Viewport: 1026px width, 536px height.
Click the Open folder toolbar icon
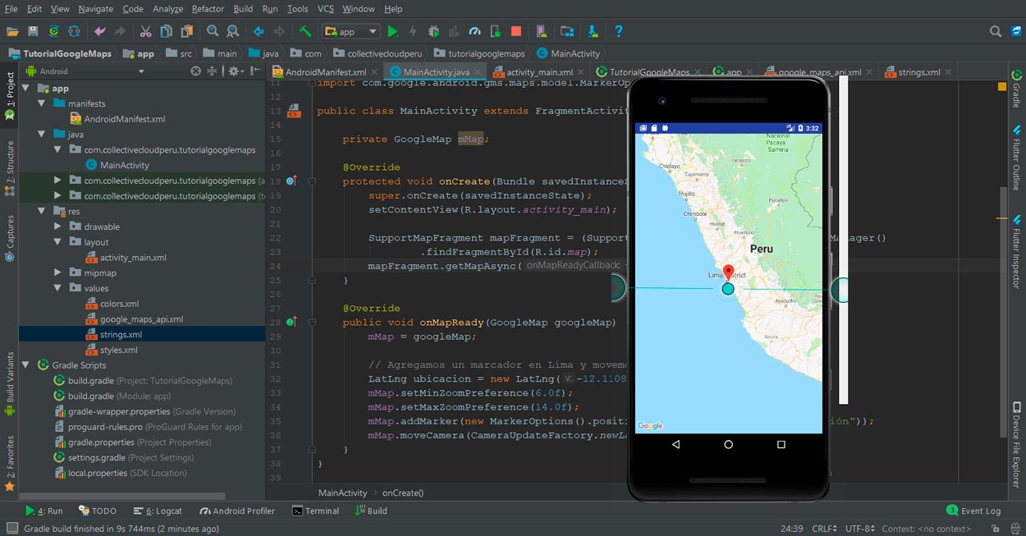point(12,31)
